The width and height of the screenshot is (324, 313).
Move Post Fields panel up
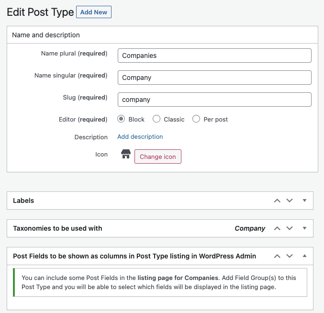click(x=277, y=256)
